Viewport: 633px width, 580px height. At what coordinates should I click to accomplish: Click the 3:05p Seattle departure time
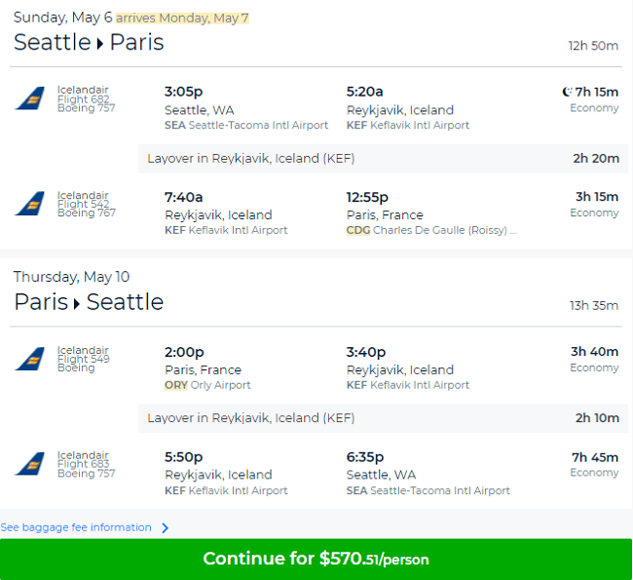[183, 92]
